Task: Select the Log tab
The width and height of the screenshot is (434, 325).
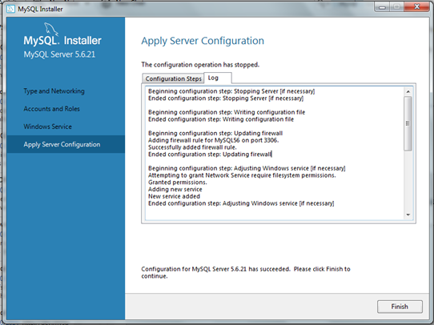Action: (x=218, y=78)
